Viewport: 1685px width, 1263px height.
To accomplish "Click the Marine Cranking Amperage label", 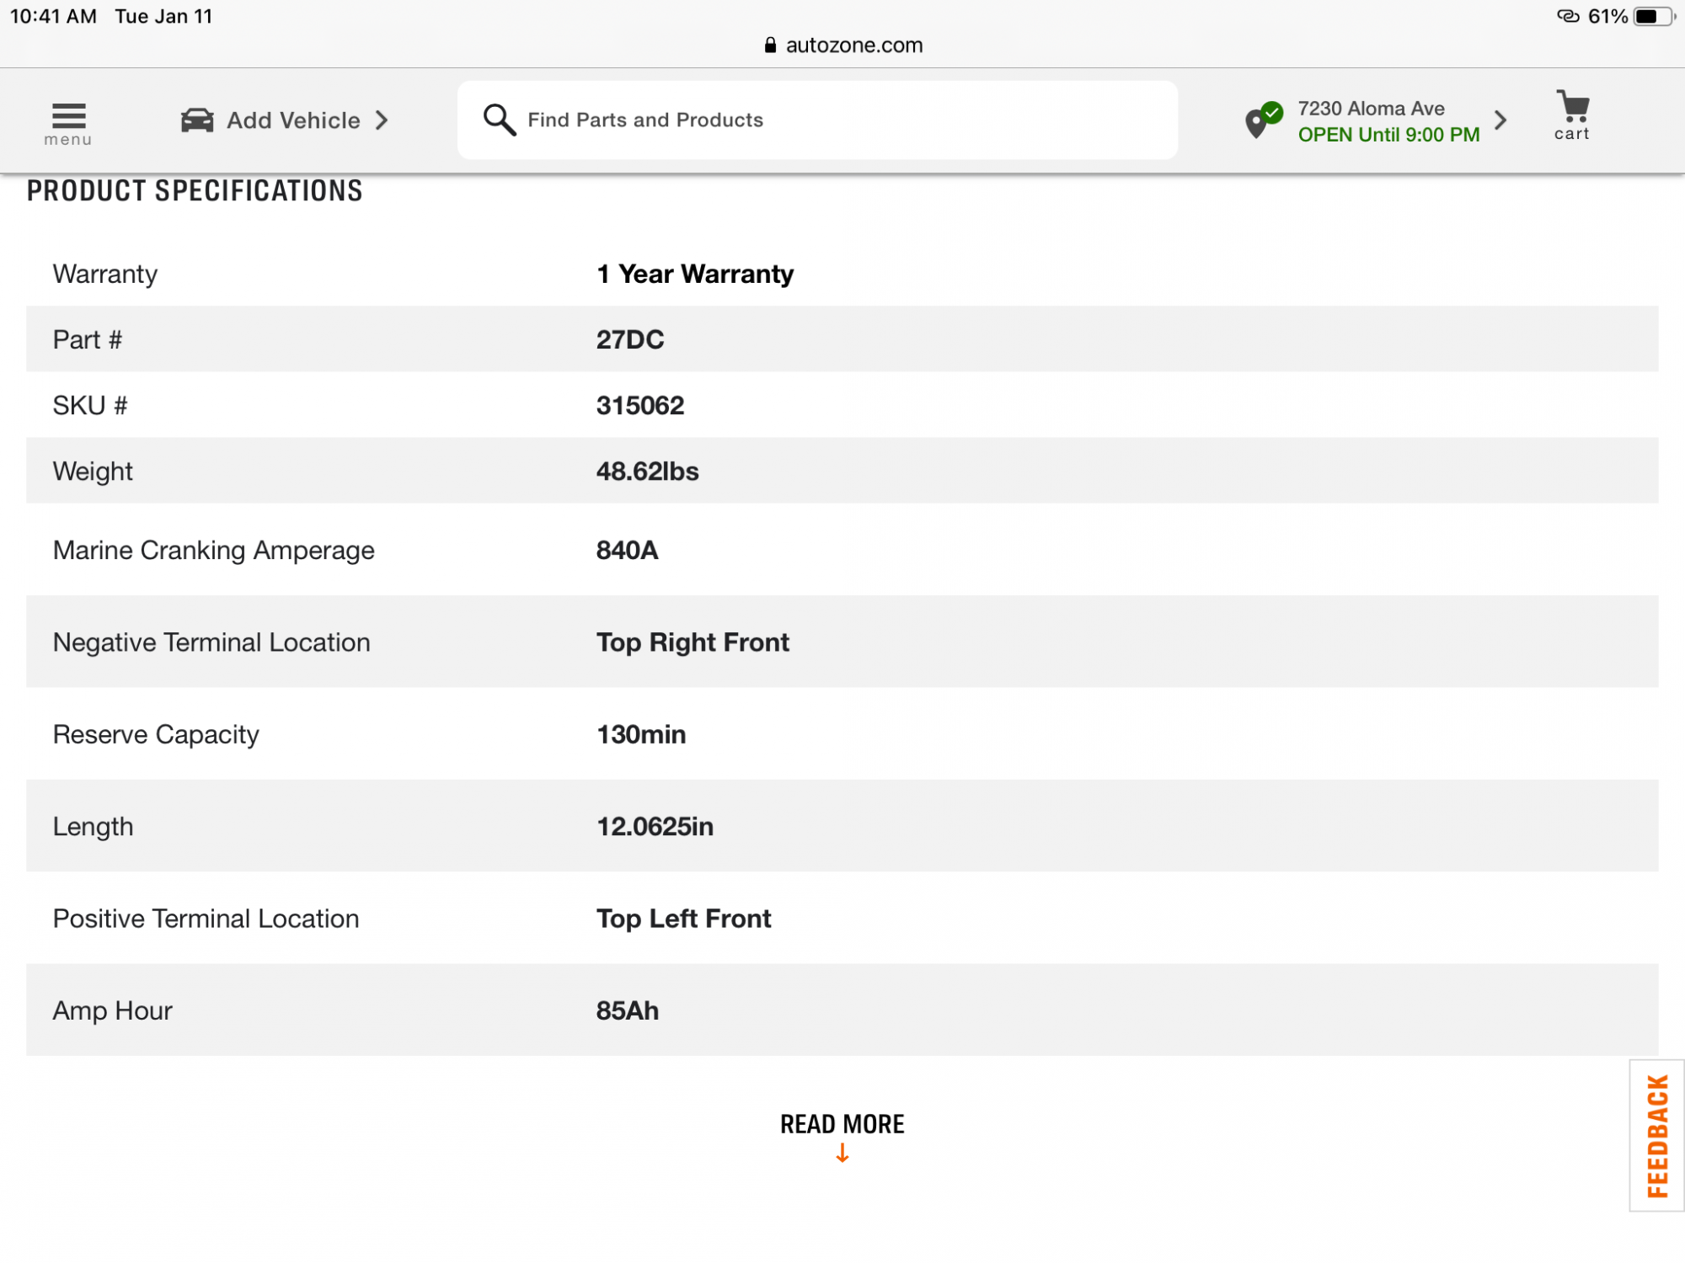I will coord(213,551).
